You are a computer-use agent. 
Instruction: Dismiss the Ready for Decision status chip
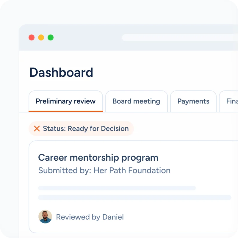37,129
